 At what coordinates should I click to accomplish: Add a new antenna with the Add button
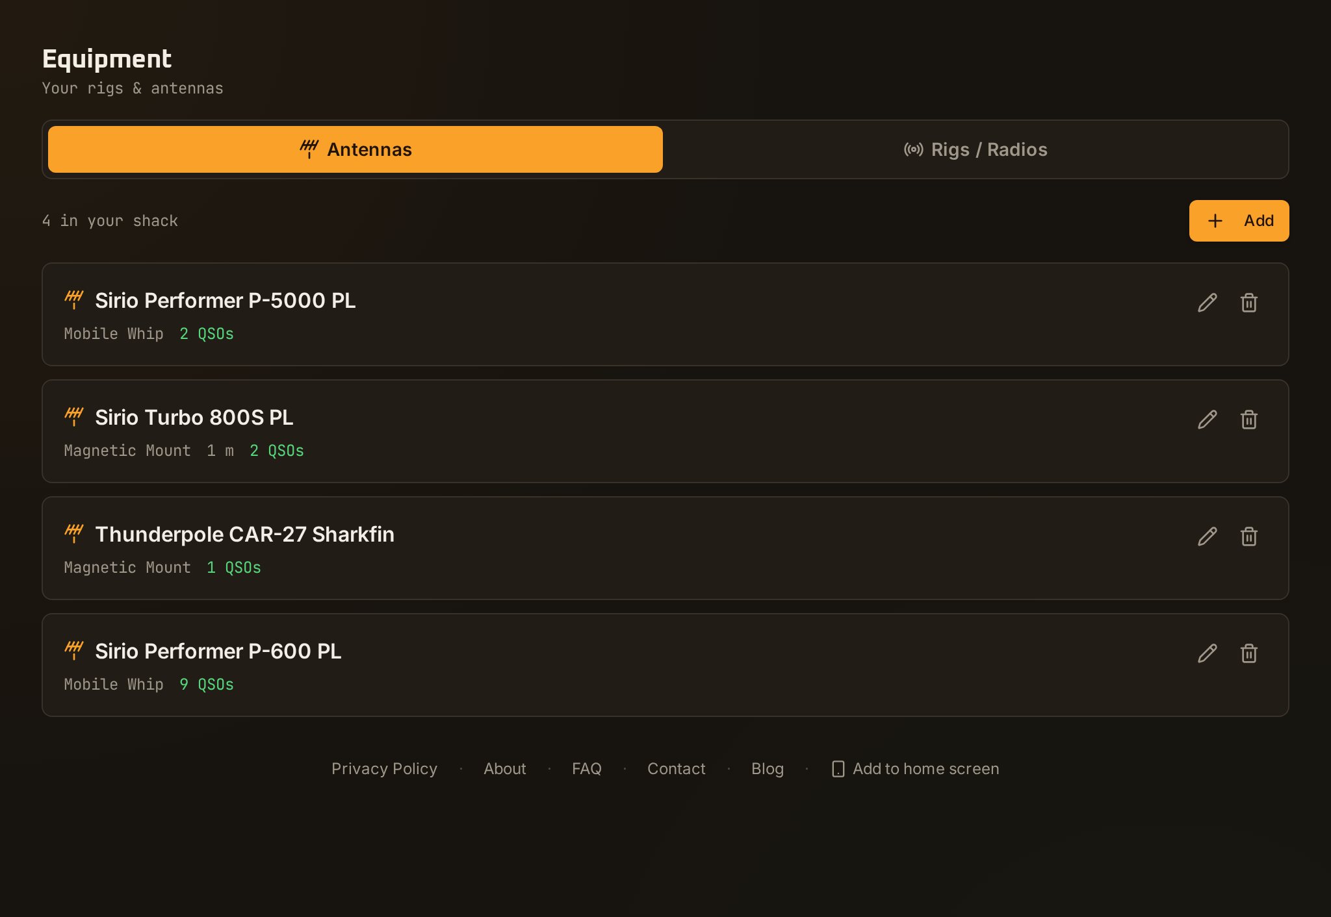pyautogui.click(x=1239, y=221)
